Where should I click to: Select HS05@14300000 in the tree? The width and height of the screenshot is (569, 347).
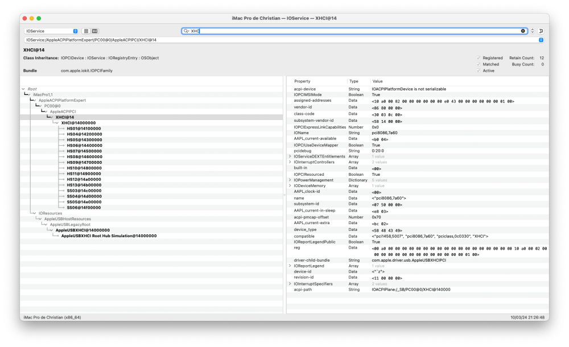(84, 140)
